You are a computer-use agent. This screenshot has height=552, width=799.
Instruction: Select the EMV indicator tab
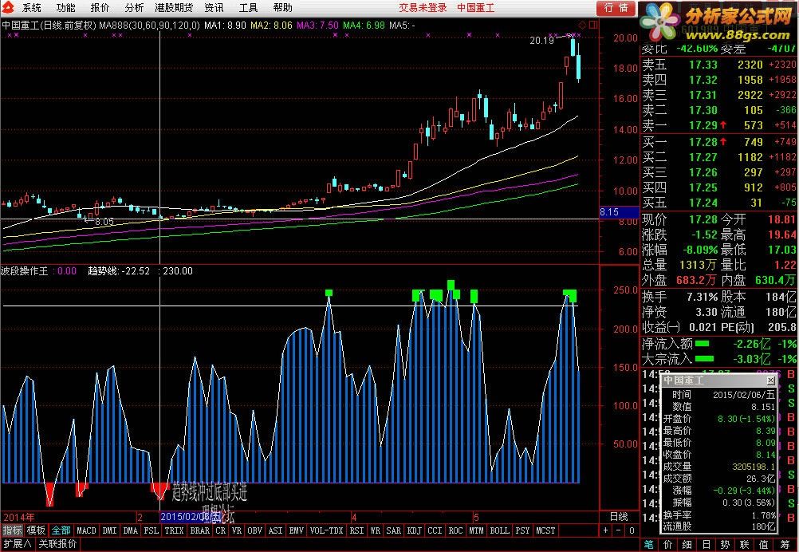(x=296, y=530)
